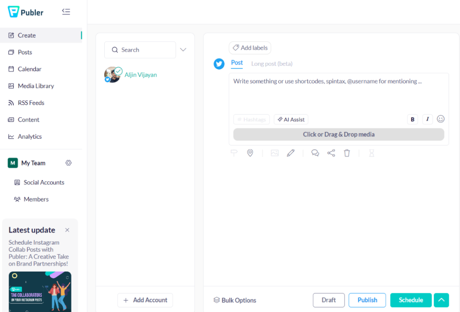Dismiss the Latest update notice
This screenshot has width=460, height=312.
coord(67,229)
